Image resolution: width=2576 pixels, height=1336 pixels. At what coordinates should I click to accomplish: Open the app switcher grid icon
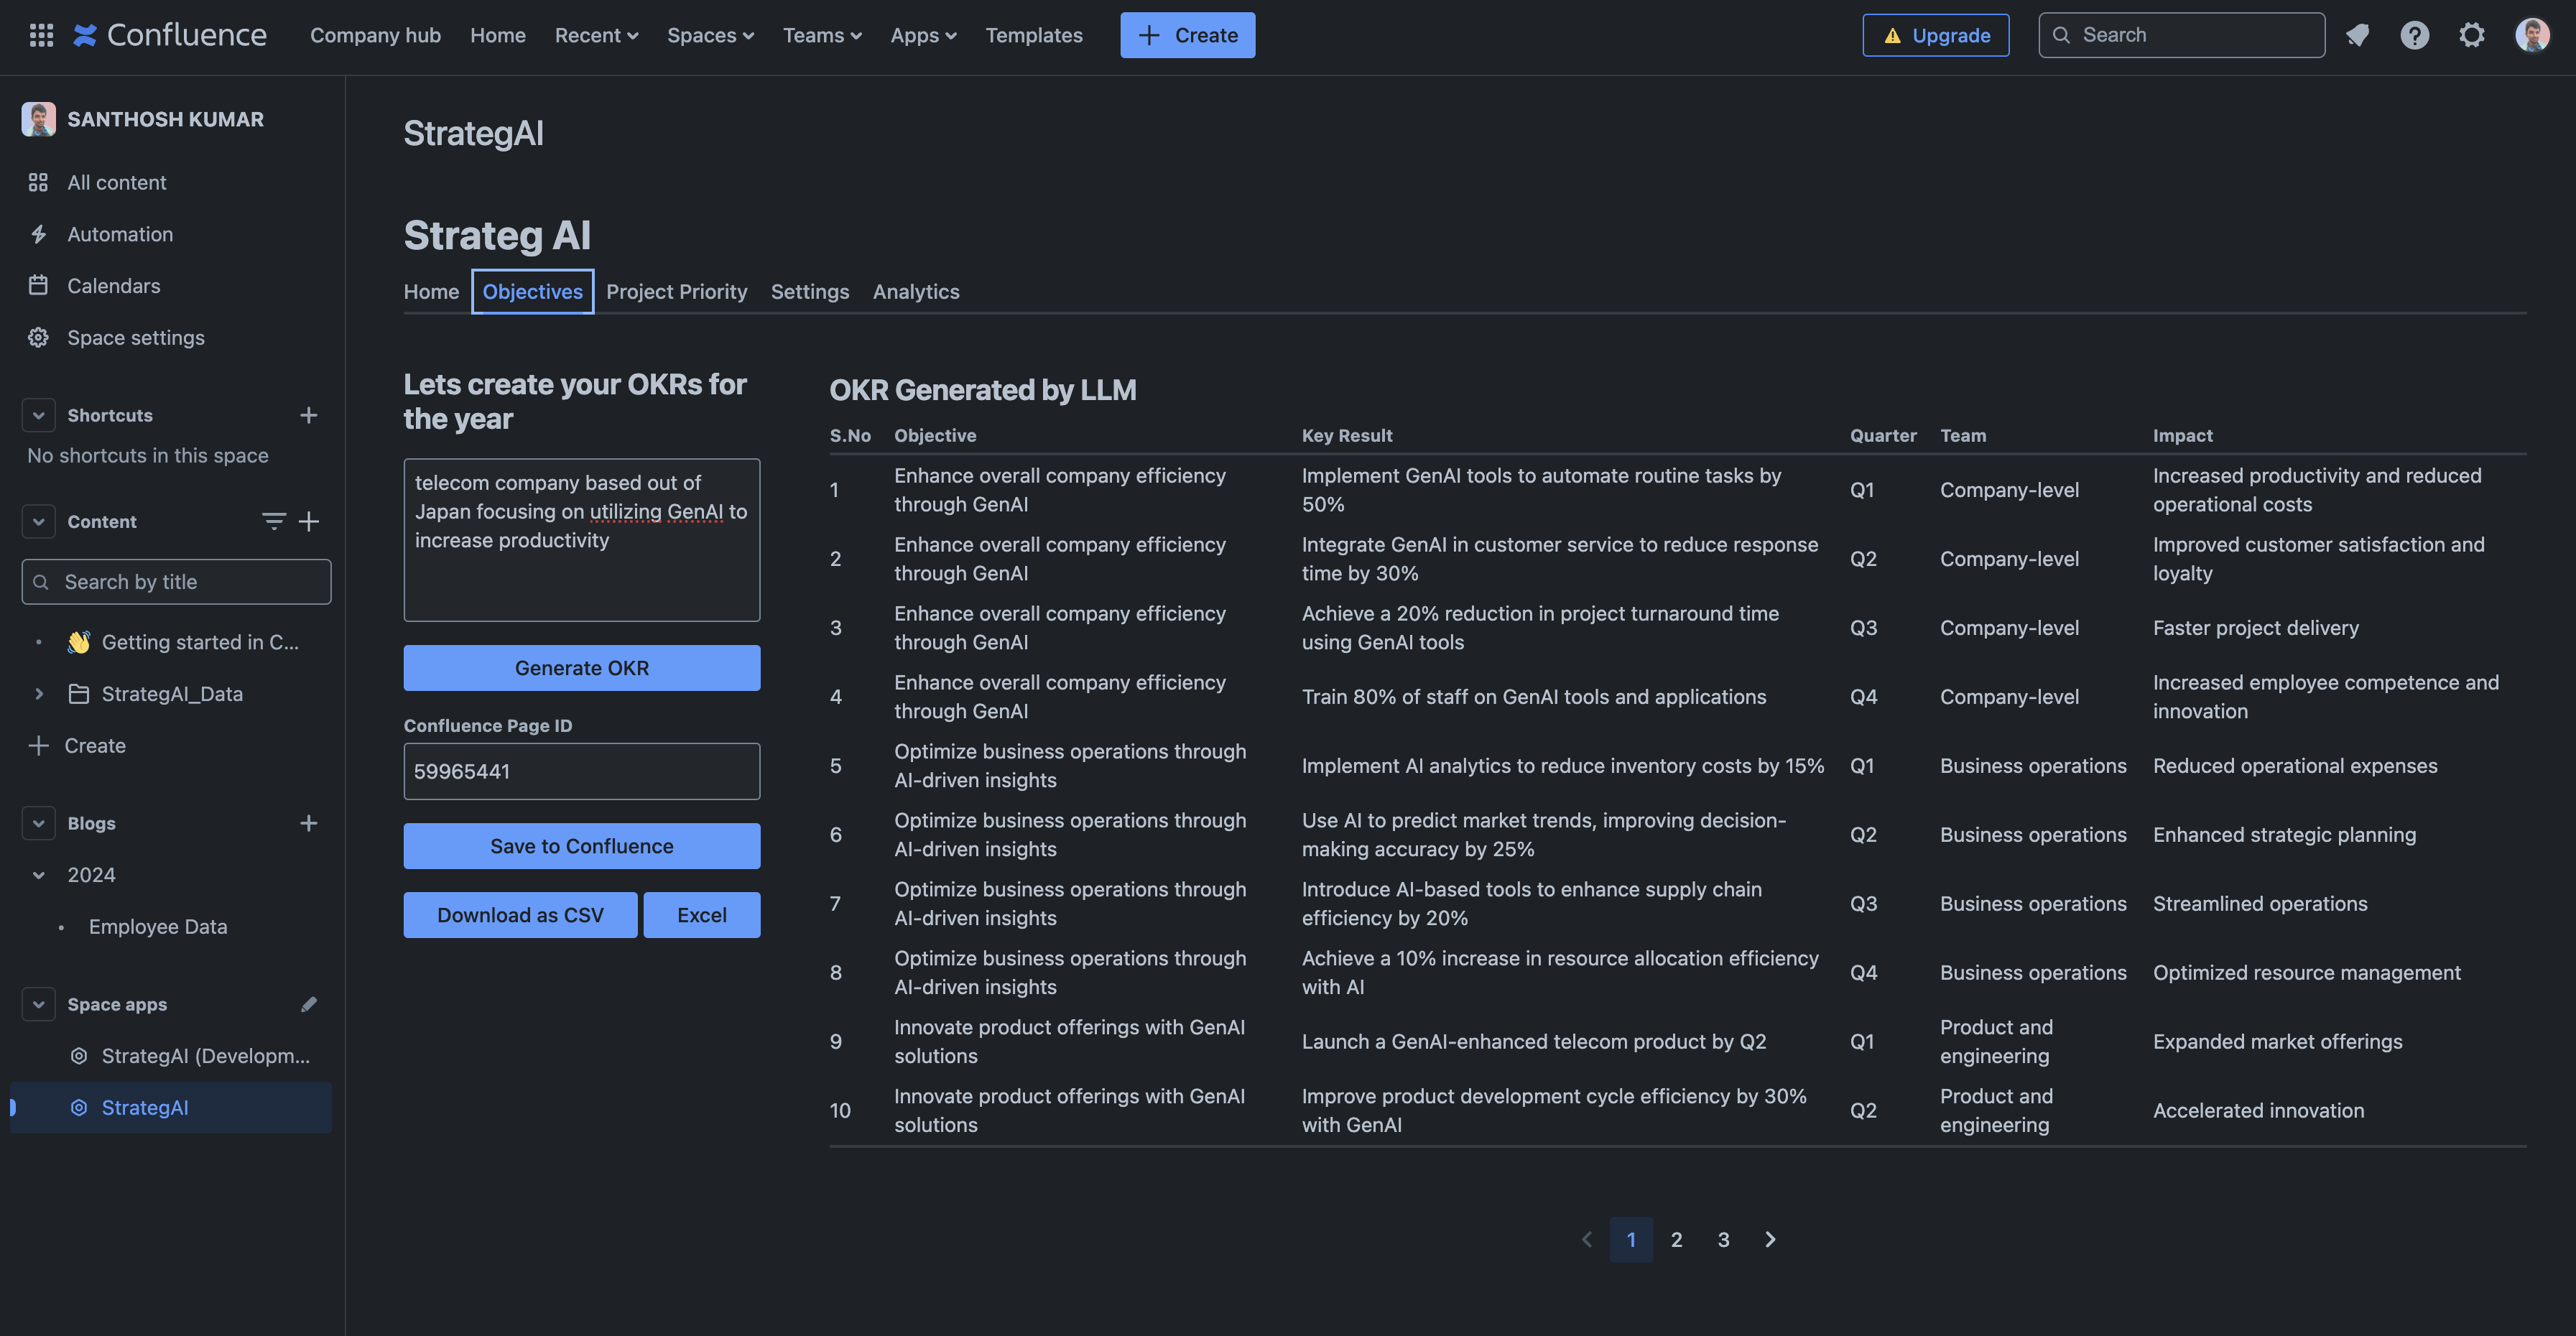point(41,35)
